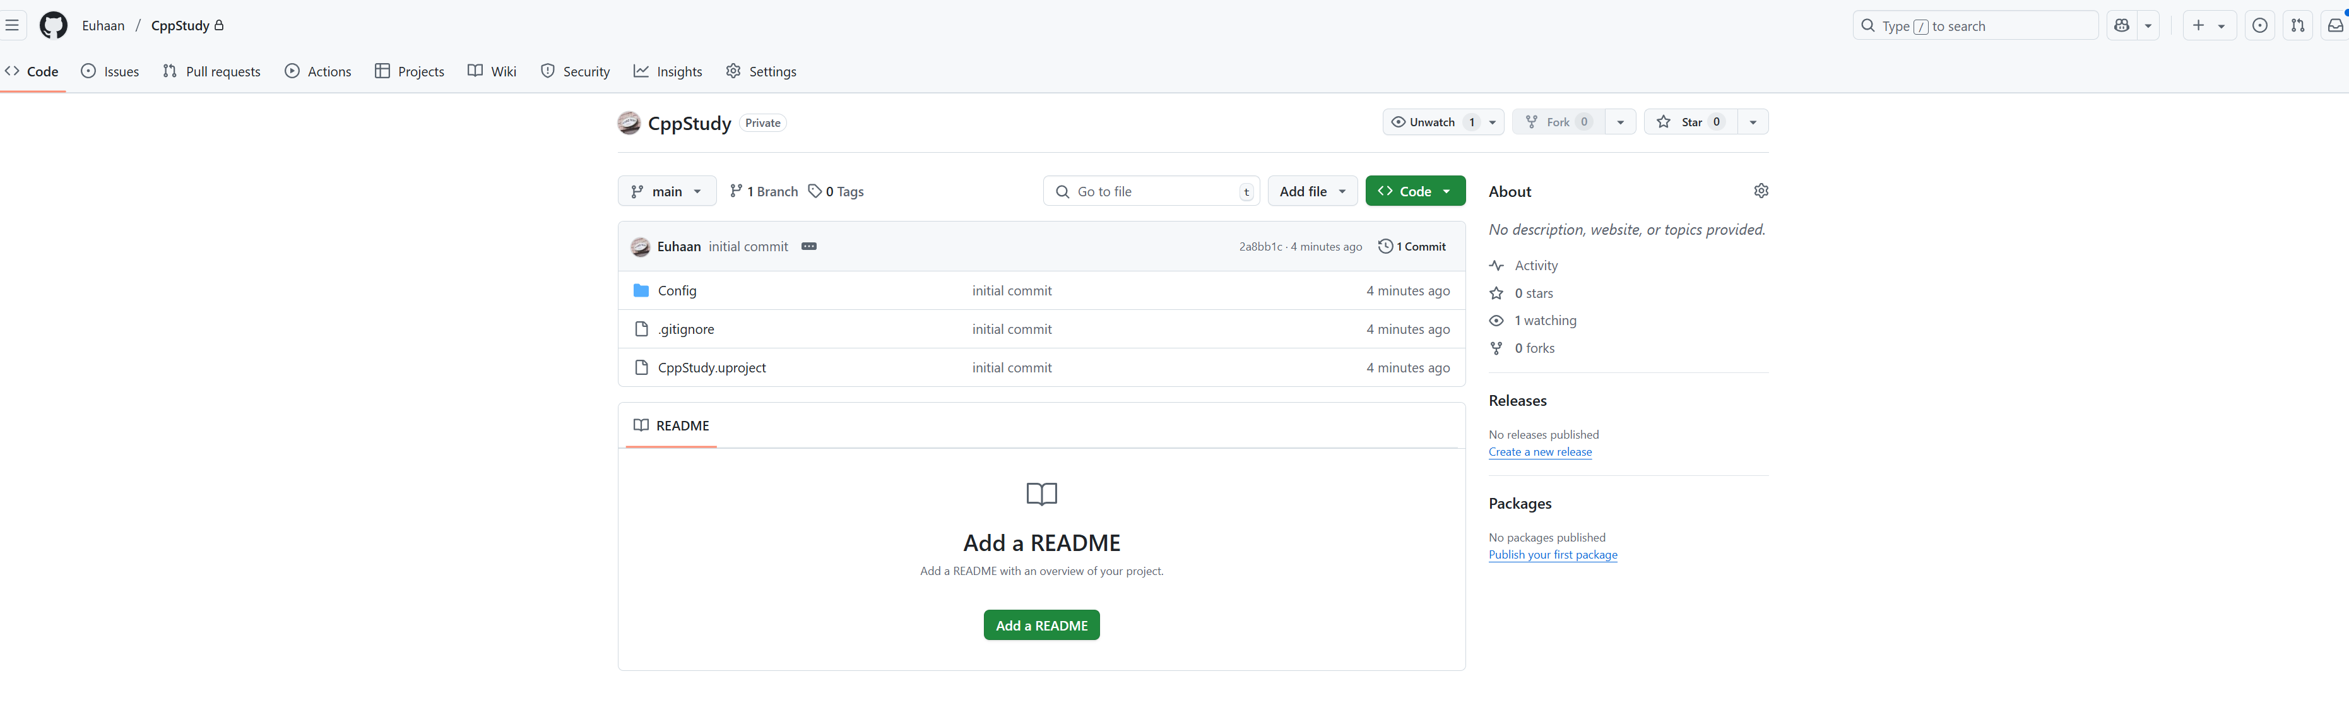Click the Go to file search field
2349x717 pixels.
pyautogui.click(x=1151, y=192)
